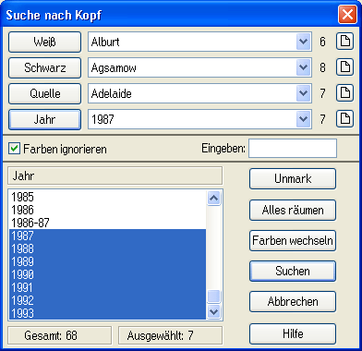The image size is (362, 351).
Task: Click Alles räumen to clear all
Action: pyautogui.click(x=293, y=210)
